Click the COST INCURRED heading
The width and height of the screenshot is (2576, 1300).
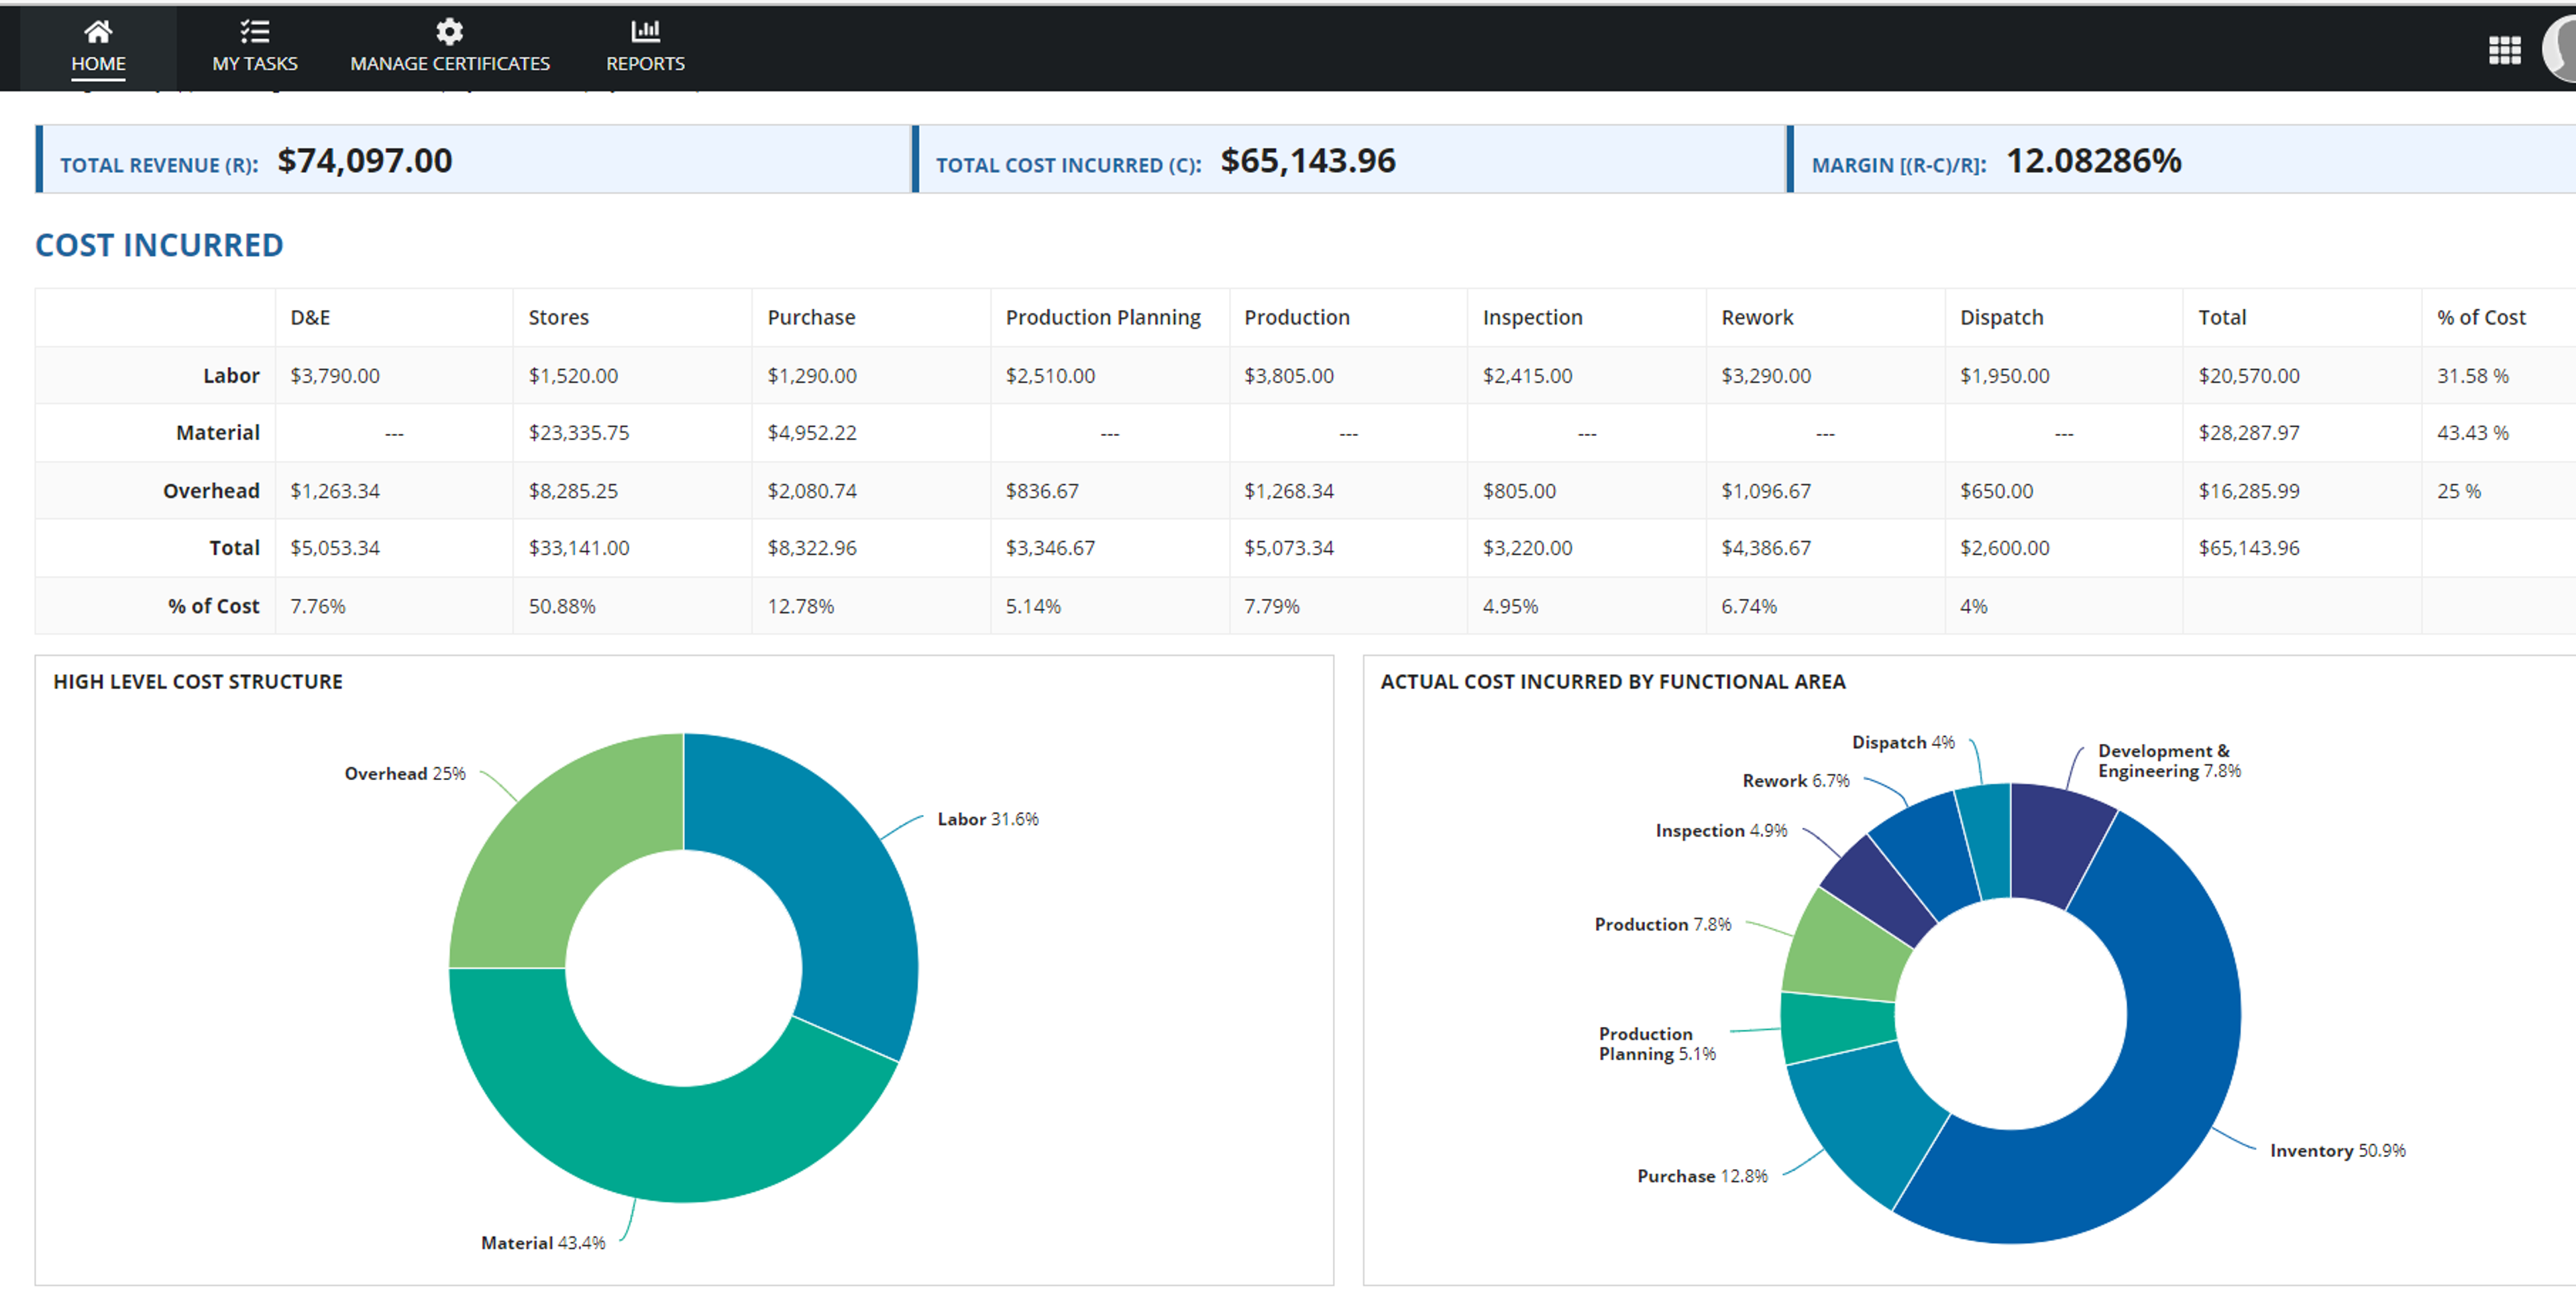[x=159, y=245]
